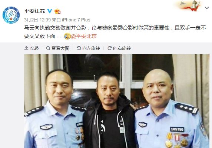
Task: Open the 平安江苏 profile avatar
Action: [x=11, y=15]
